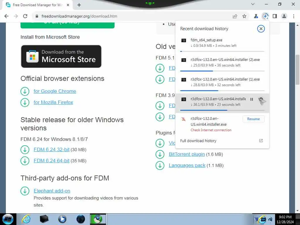Viewport: 300px width, 225px height.
Task: Open the profile avatar menu
Action: click(x=284, y=16)
